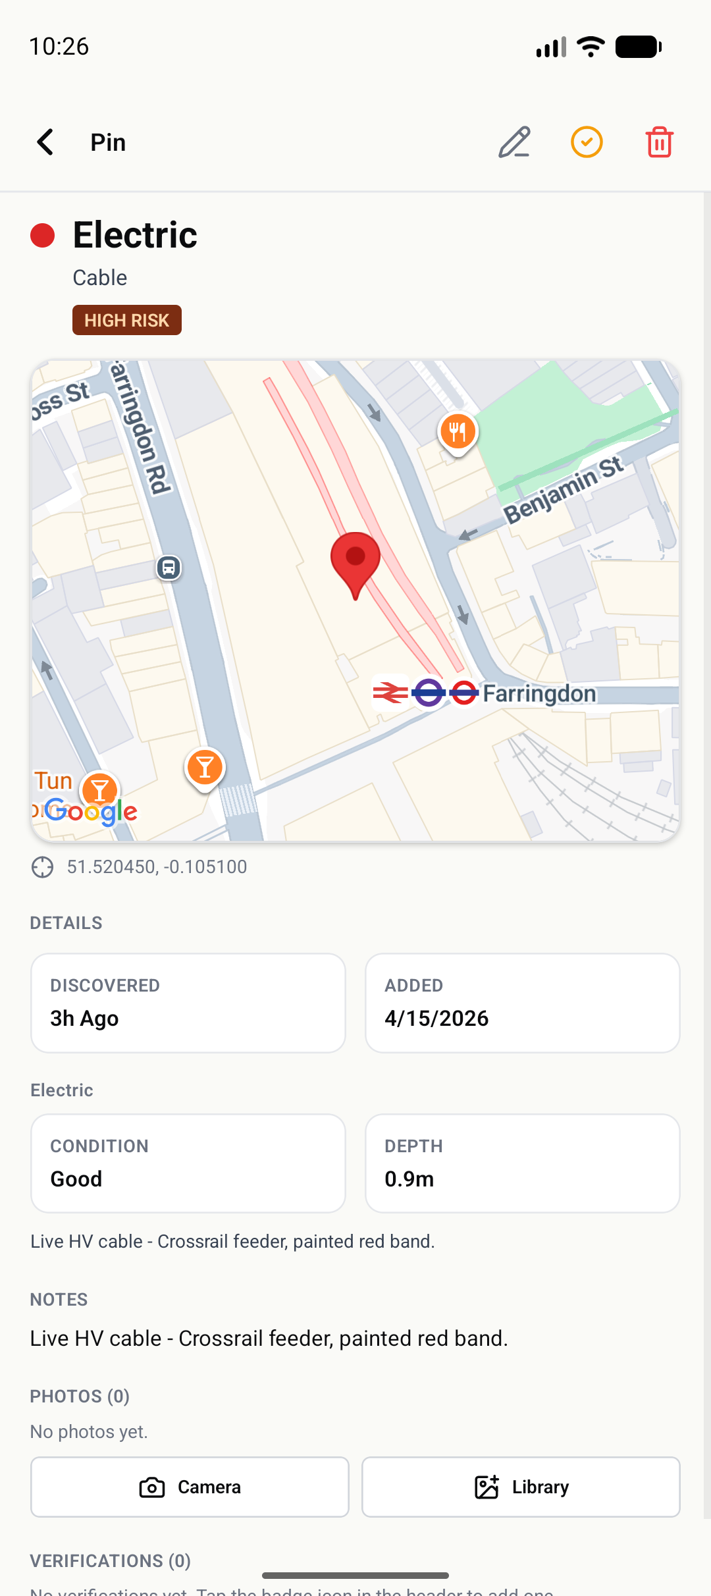Tap the HIGH RISK badge
Screen dimensions: 711x1596
pos(127,320)
